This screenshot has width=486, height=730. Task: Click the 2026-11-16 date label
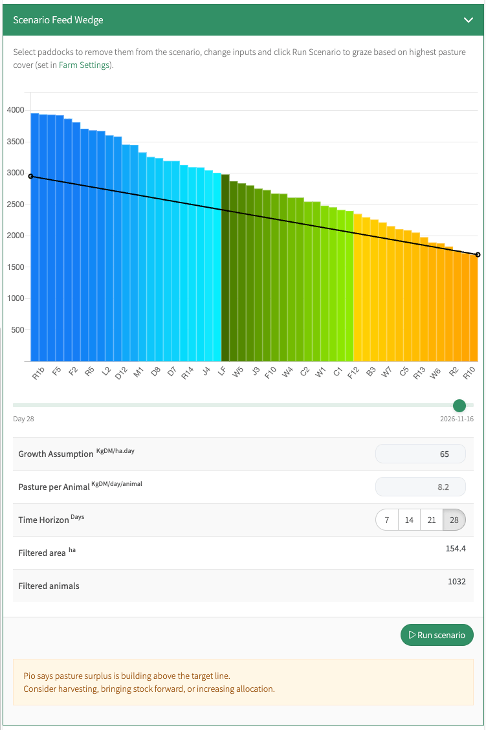click(457, 419)
